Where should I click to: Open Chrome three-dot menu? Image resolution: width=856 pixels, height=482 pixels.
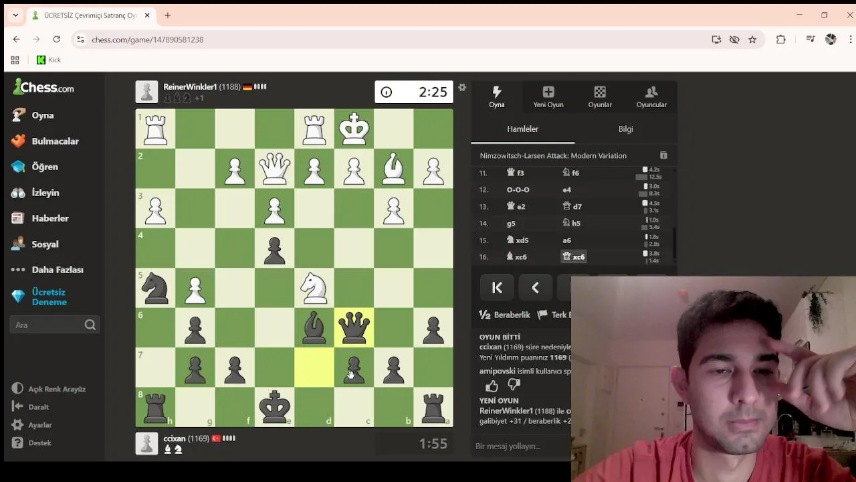point(851,39)
